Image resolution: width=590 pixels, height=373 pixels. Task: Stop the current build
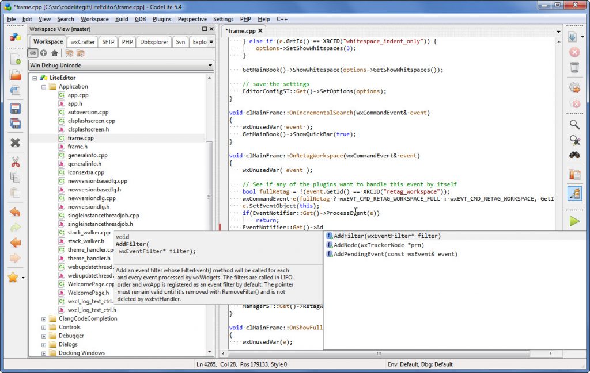point(574,52)
